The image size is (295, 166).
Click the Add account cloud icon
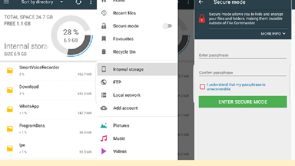pyautogui.click(x=104, y=108)
